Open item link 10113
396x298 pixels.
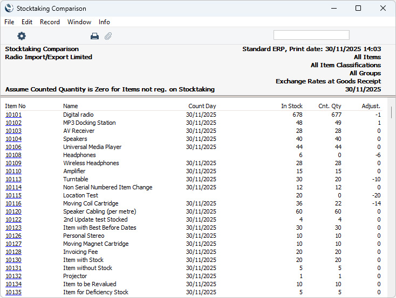13,179
